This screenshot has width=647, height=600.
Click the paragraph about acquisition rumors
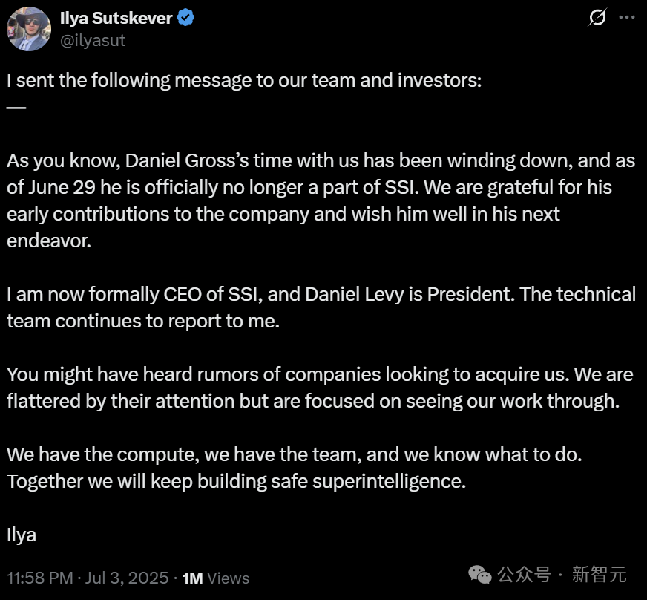tap(320, 387)
